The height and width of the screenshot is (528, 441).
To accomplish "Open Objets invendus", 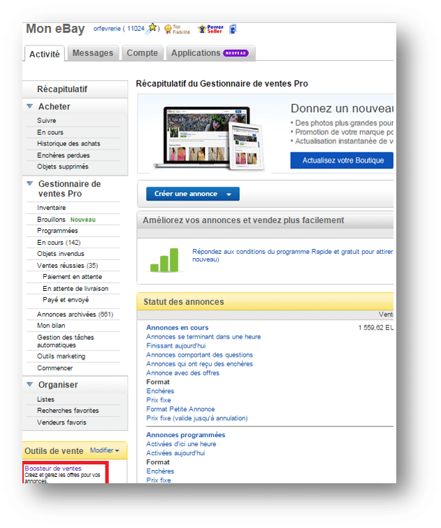I will click(61, 254).
